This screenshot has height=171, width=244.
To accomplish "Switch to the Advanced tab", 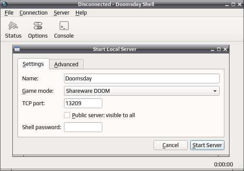I will (66, 64).
